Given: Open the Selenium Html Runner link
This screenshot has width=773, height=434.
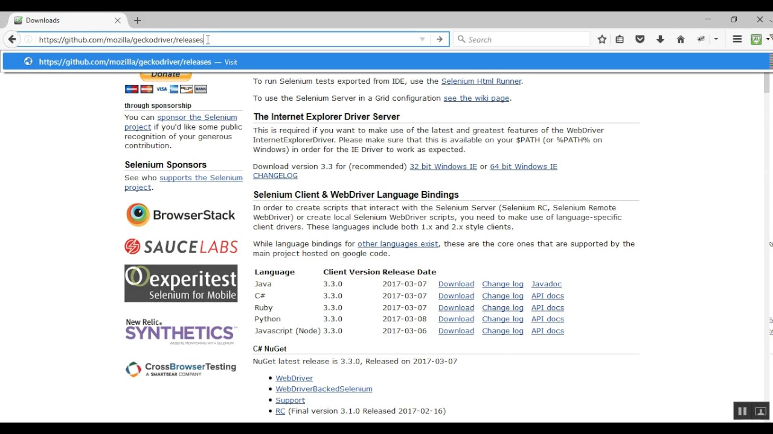Looking at the screenshot, I should tap(481, 81).
